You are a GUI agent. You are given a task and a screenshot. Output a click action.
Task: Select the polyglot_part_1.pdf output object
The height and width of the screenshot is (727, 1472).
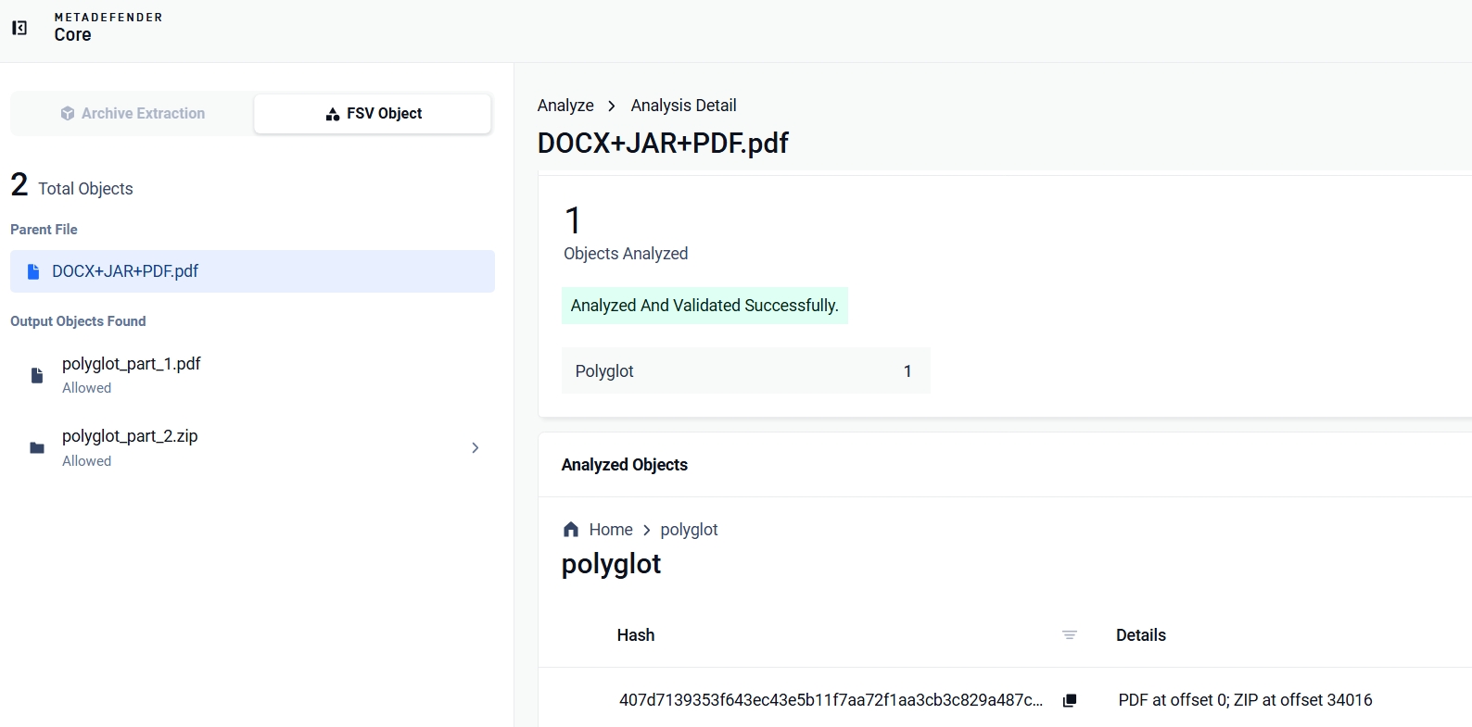tap(252, 375)
